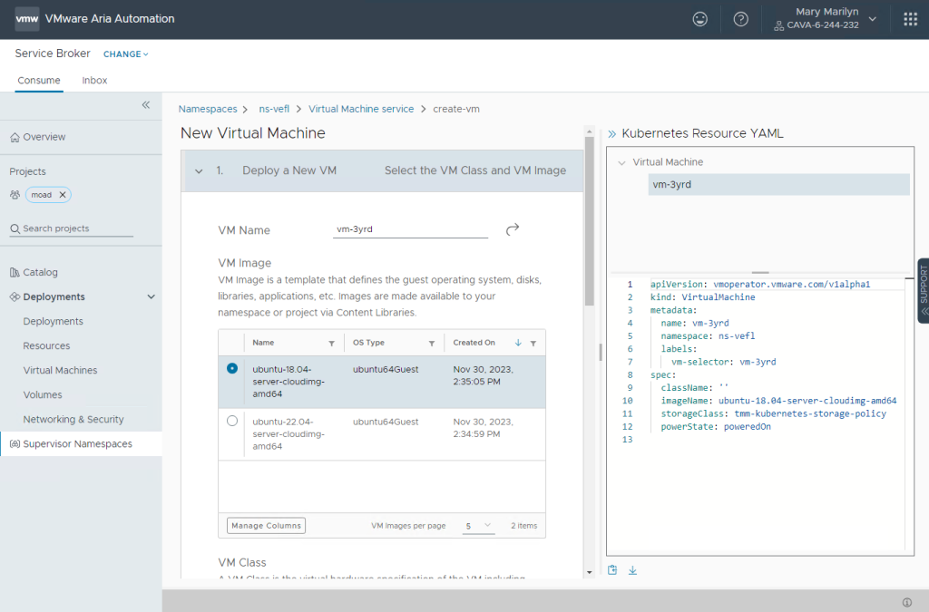929x612 pixels.
Task: Collapse the Deploy a New VM step
Action: [x=198, y=170]
